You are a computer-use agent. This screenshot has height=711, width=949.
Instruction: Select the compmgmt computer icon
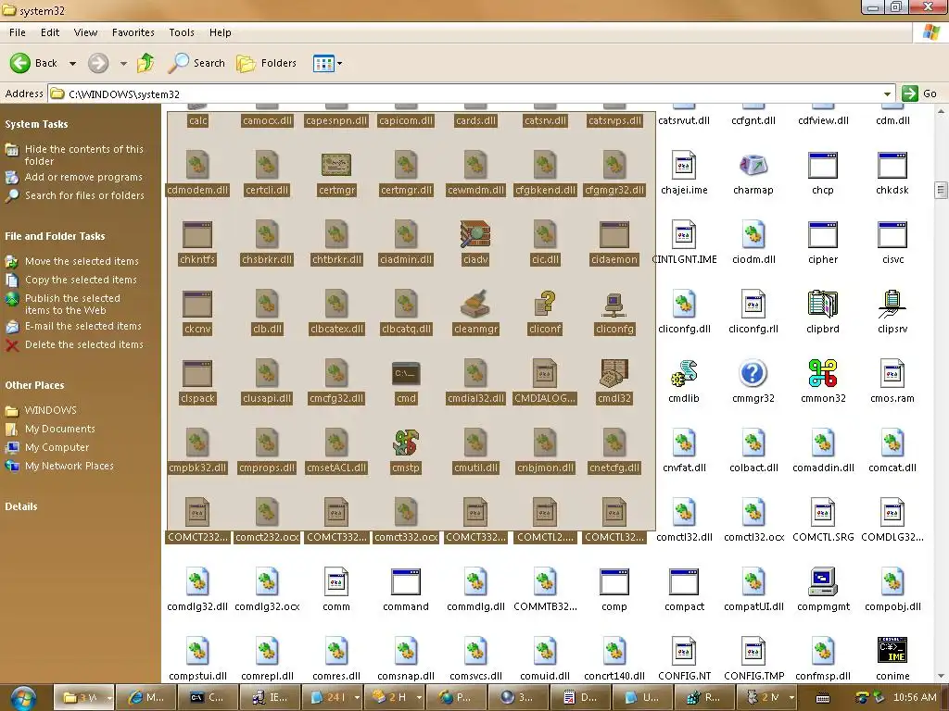[823, 581]
